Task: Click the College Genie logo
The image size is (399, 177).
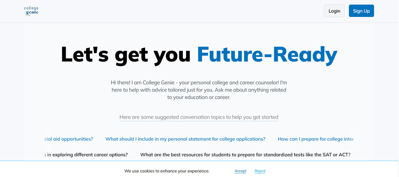Action: [31, 11]
